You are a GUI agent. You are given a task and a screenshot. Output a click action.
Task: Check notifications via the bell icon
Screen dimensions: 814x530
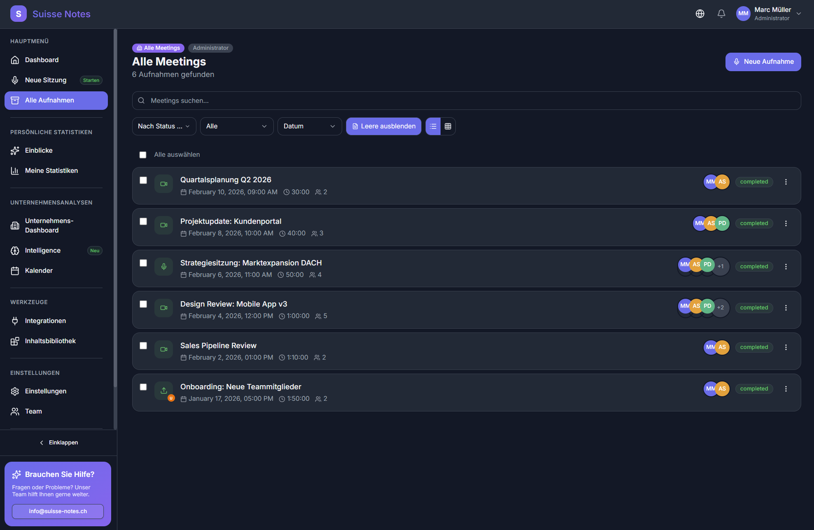tap(721, 14)
